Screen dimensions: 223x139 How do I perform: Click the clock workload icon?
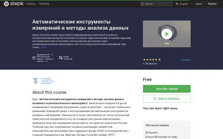click(34, 58)
